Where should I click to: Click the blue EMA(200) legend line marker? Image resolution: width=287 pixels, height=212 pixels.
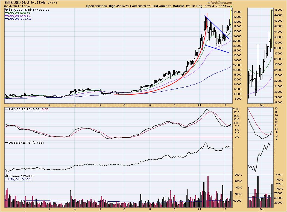click(x=6, y=19)
